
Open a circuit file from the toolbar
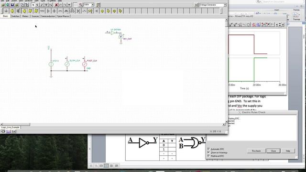point(3,5)
